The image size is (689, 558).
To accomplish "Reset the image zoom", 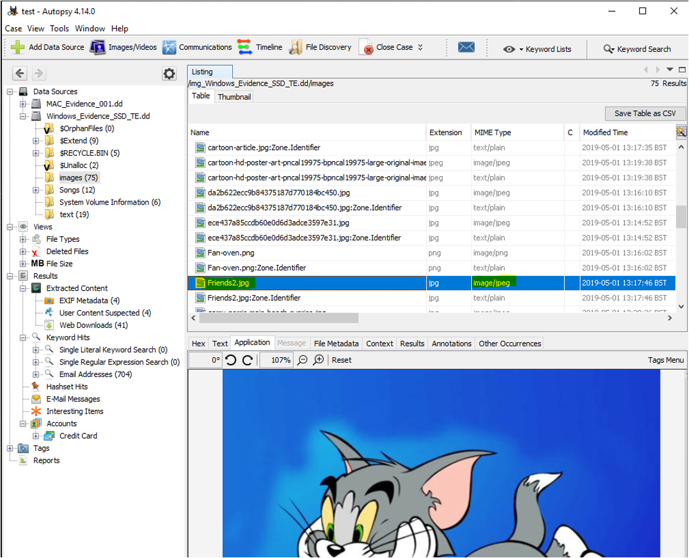I will pyautogui.click(x=341, y=360).
